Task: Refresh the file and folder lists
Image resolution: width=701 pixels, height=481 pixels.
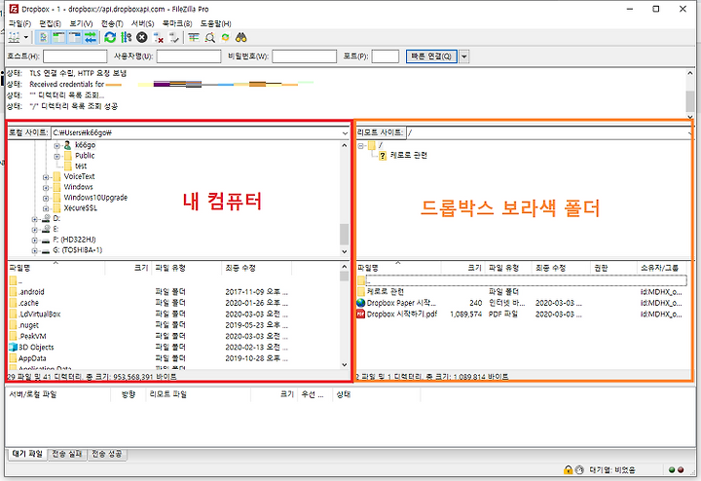Action: 110,38
